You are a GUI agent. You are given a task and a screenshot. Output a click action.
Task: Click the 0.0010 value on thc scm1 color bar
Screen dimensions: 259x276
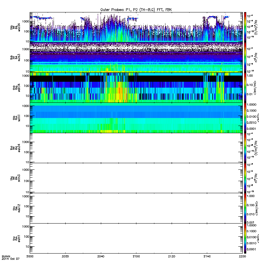click(x=251, y=243)
